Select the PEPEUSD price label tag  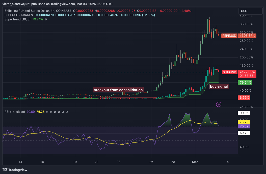click(229, 36)
